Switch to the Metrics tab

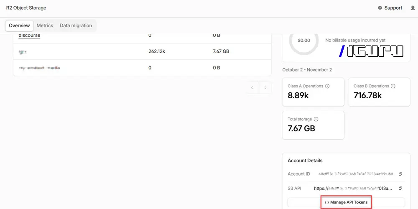[45, 25]
